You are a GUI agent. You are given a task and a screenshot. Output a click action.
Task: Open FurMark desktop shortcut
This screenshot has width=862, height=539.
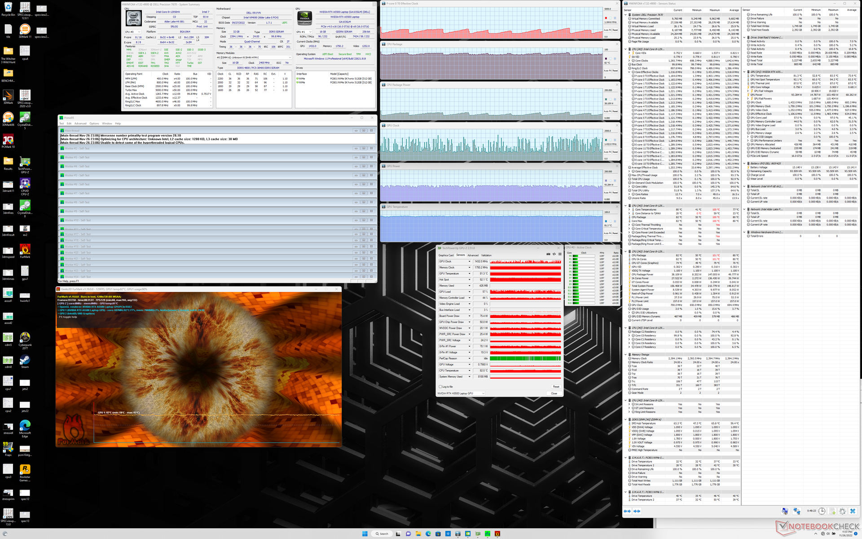tap(25, 250)
